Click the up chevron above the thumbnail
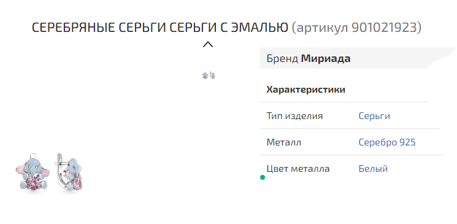The image size is (457, 224). click(208, 44)
